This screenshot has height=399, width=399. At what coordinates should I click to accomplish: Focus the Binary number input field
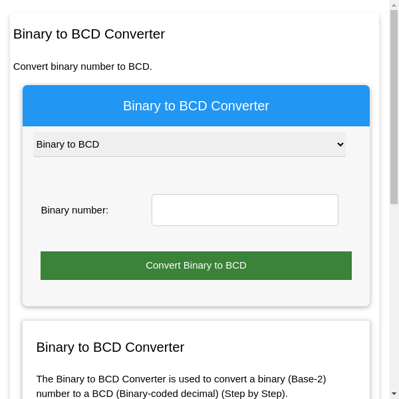[x=245, y=210]
